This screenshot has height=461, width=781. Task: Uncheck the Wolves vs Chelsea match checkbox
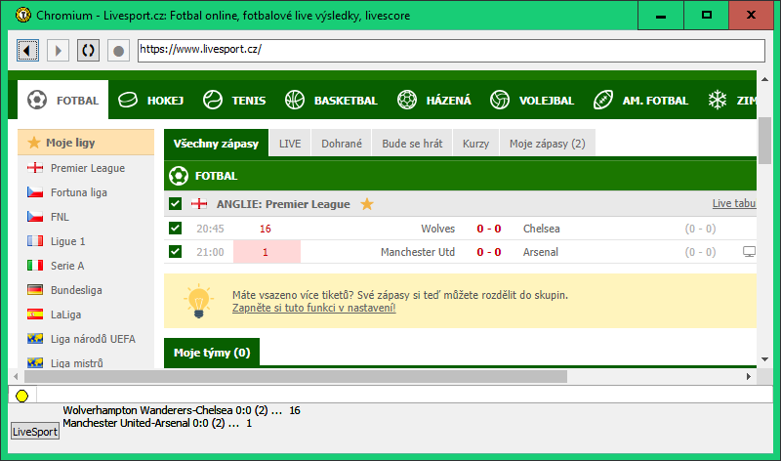click(x=175, y=229)
